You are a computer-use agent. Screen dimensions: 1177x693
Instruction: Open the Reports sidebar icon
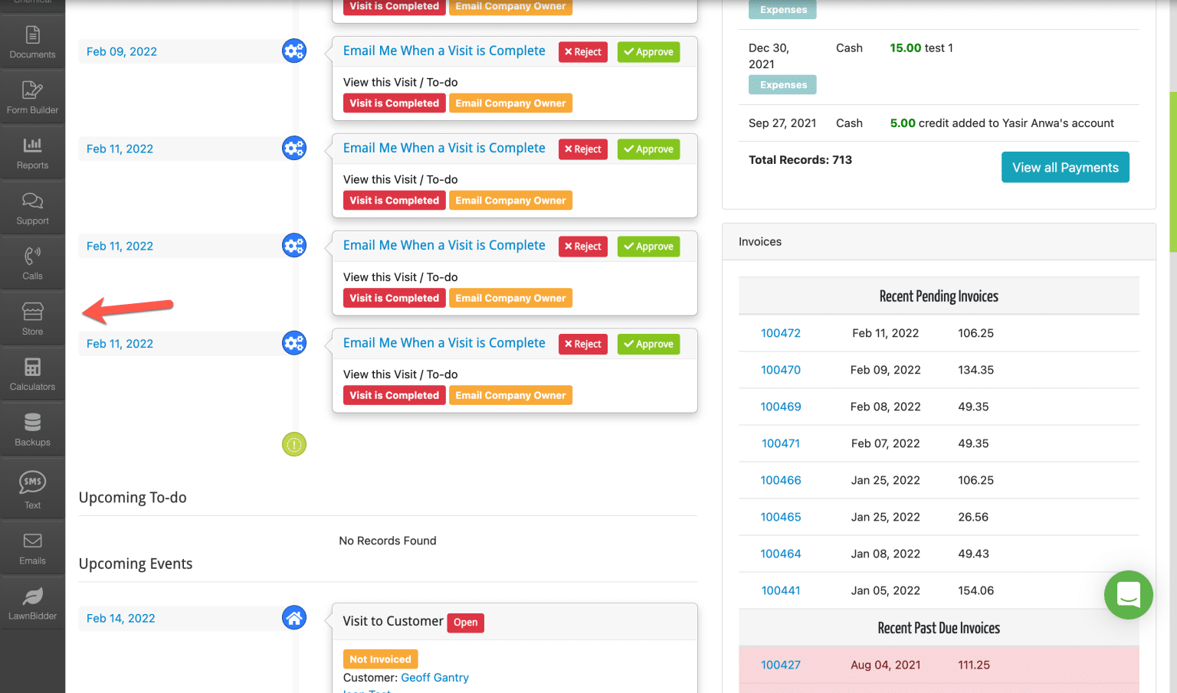point(32,153)
